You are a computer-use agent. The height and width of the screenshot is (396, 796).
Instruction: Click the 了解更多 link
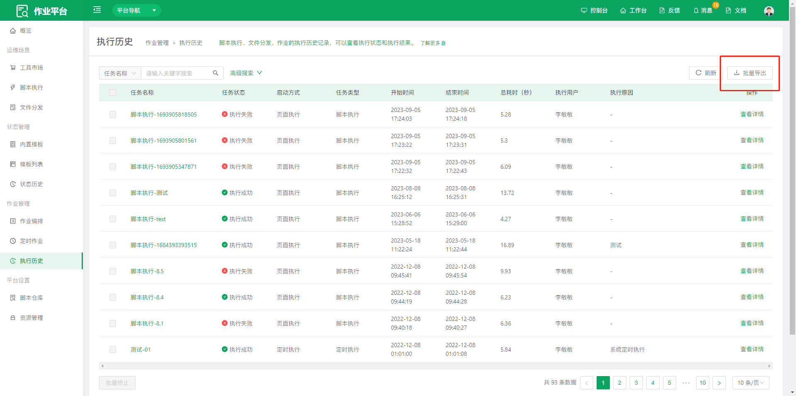tap(433, 43)
